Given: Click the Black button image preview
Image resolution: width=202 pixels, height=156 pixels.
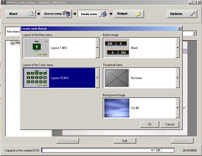Looking at the screenshot, I should [117, 48].
